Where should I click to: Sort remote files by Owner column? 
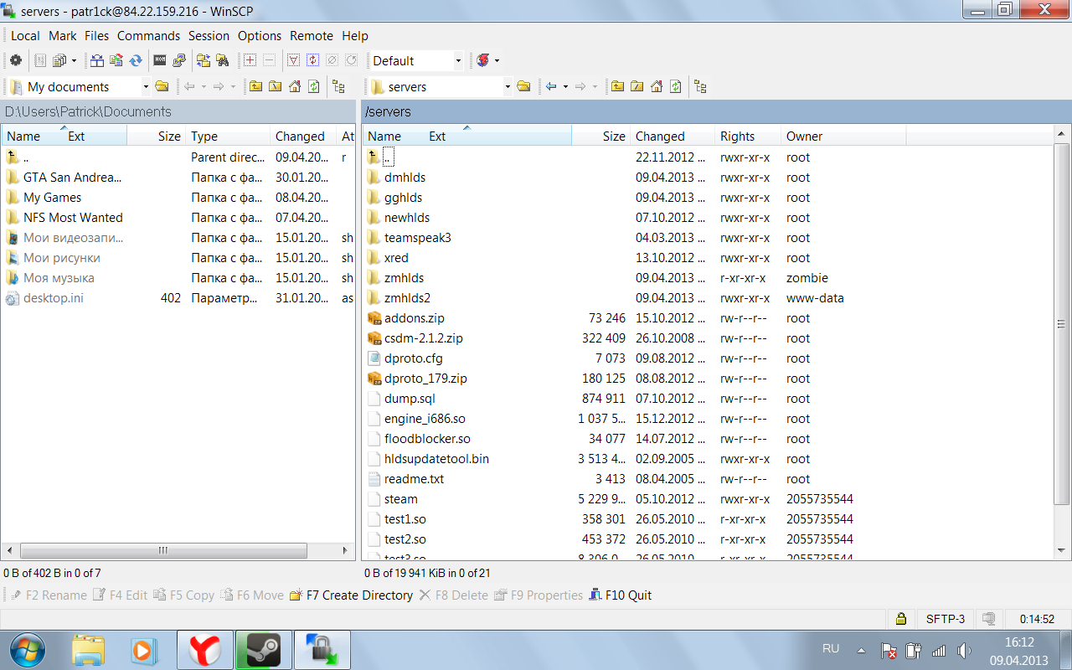pos(843,137)
